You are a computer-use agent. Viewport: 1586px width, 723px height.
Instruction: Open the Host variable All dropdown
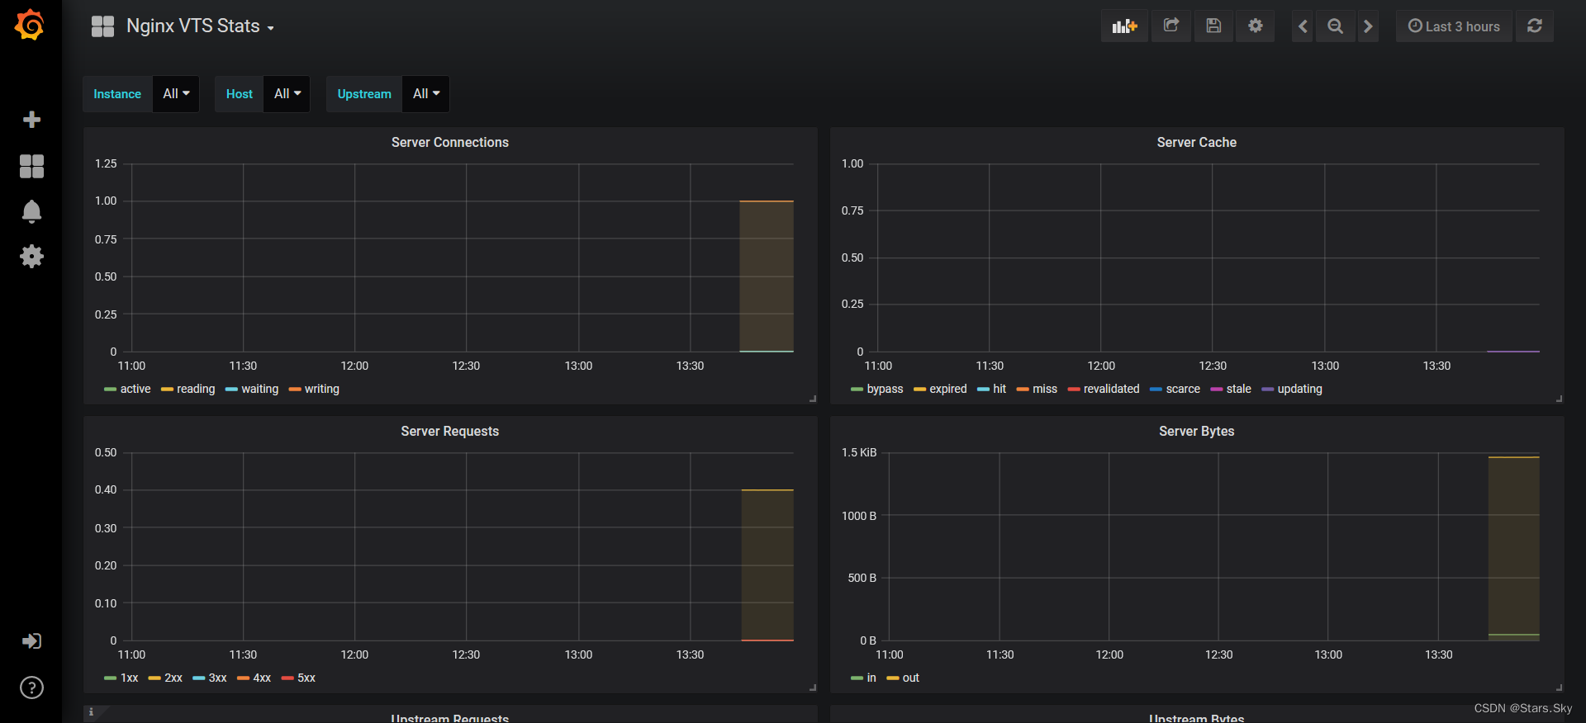tap(287, 94)
